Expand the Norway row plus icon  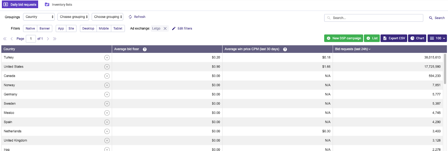(107, 85)
